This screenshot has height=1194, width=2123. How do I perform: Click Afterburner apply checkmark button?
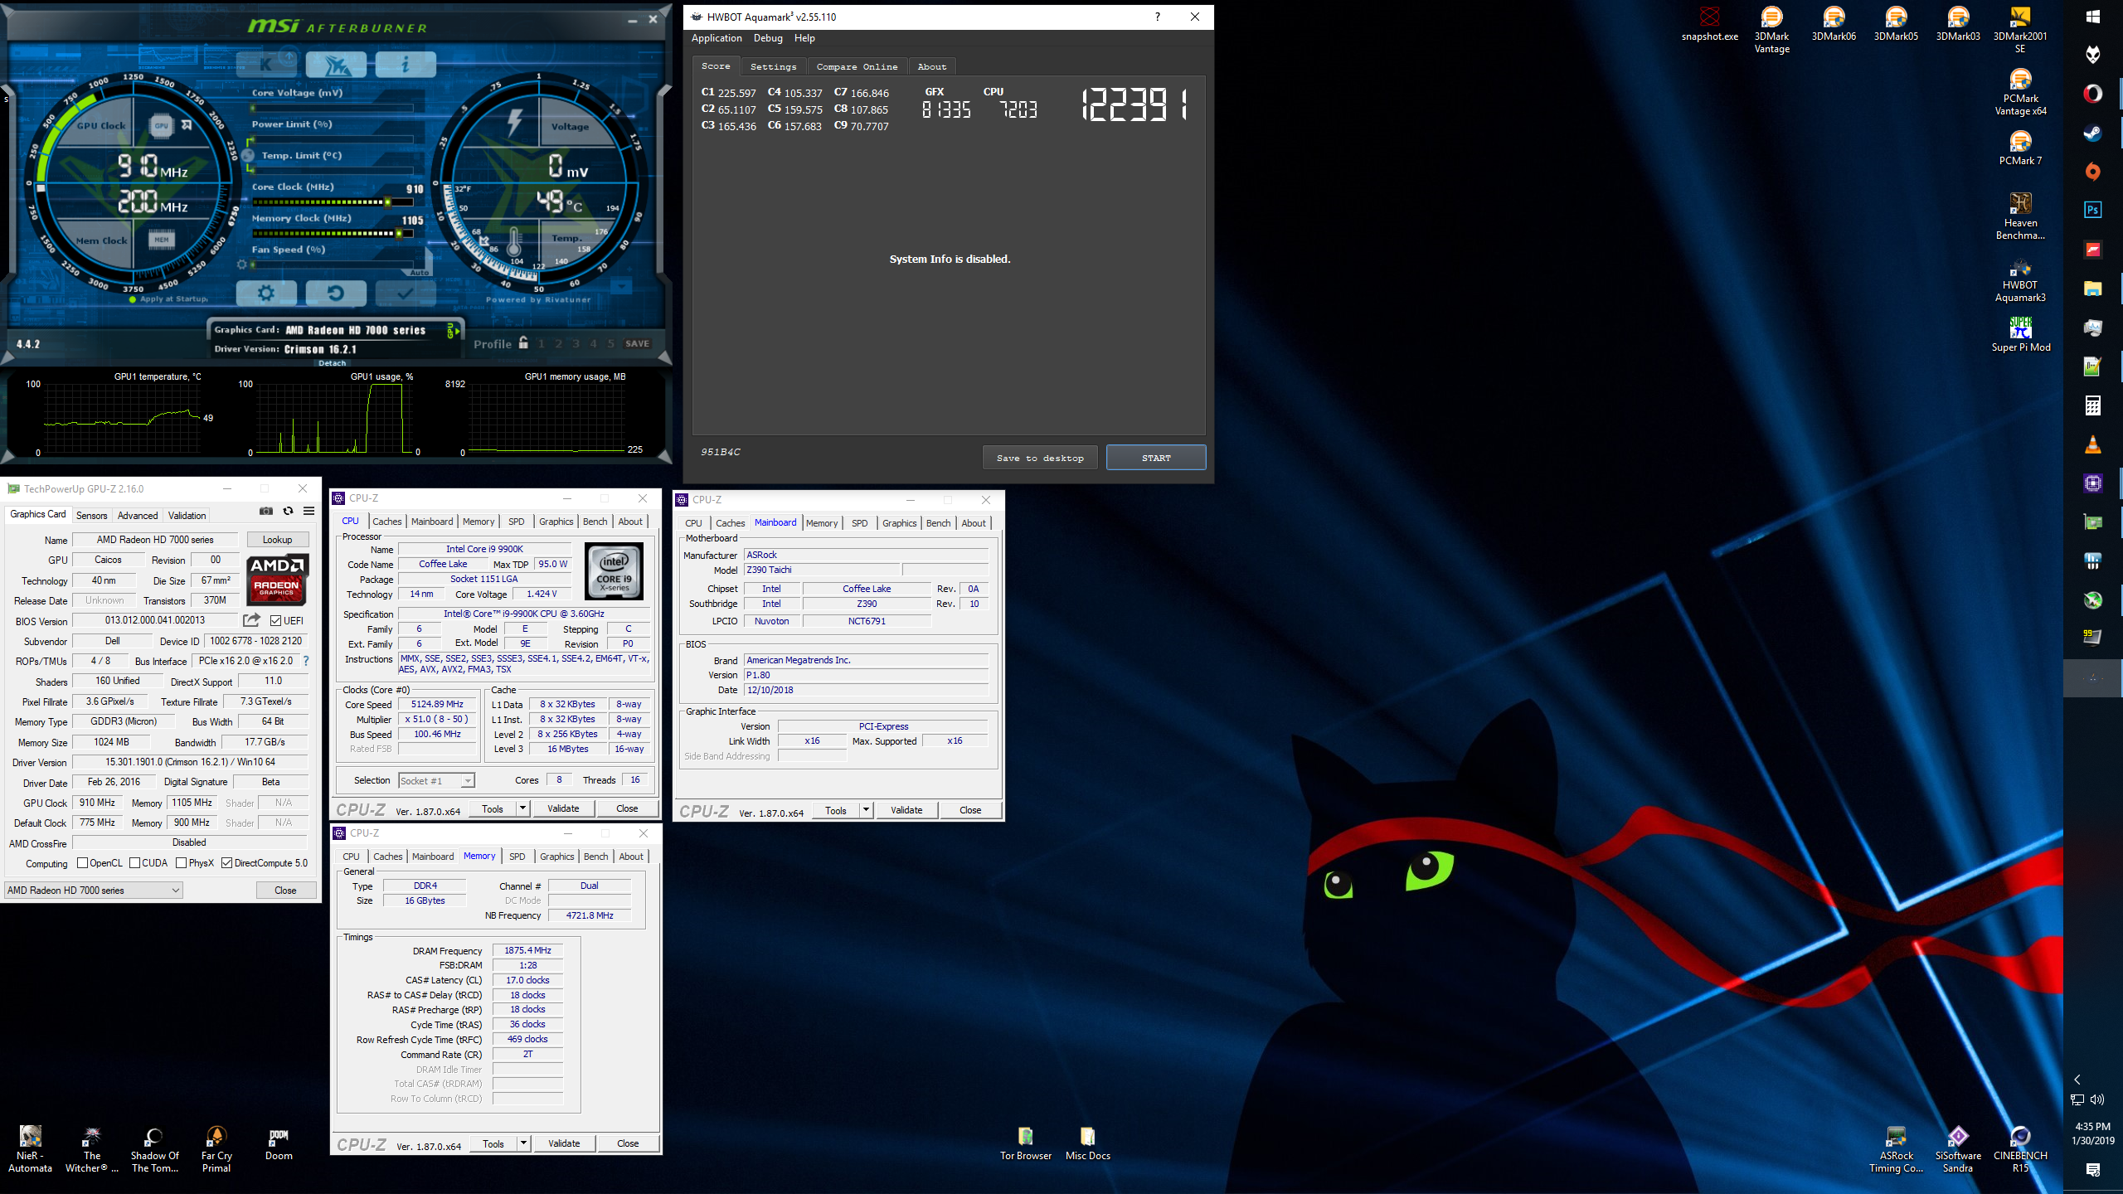(x=406, y=293)
